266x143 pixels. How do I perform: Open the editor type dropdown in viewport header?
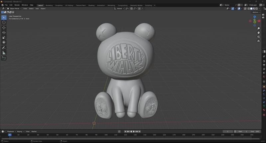click(4, 9)
